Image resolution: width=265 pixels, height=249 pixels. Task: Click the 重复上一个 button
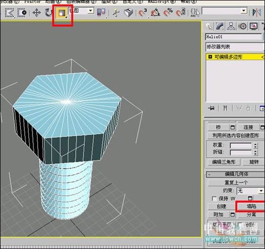[x=236, y=182]
